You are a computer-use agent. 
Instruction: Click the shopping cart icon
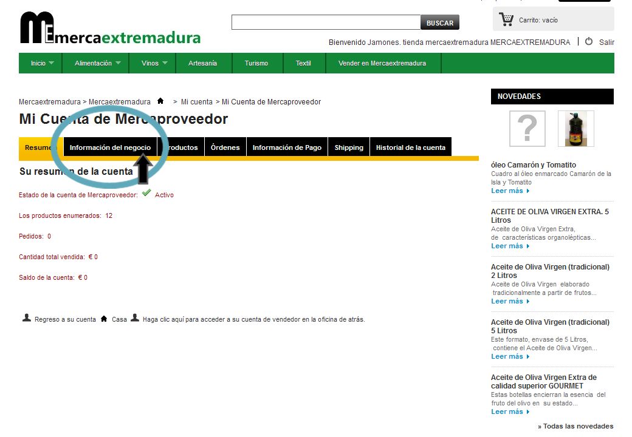(x=506, y=19)
